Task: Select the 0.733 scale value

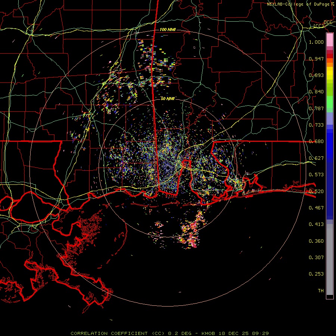Action: (x=316, y=125)
